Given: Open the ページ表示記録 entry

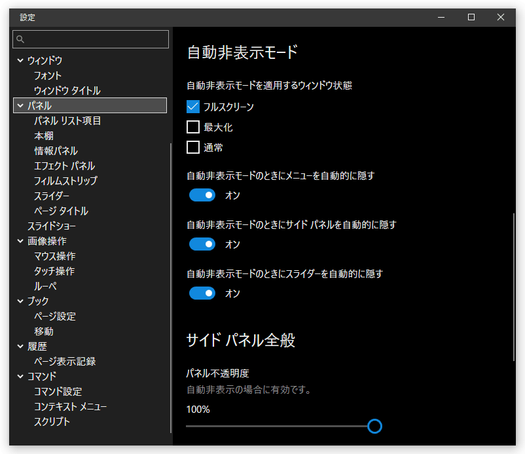Looking at the screenshot, I should pos(65,361).
